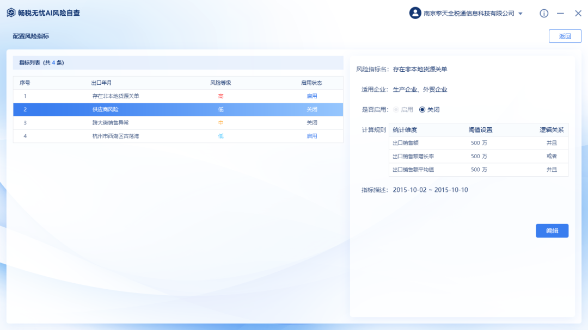Click the 高 risk level cell
Screen dimensions: 588x330
tap(220, 96)
